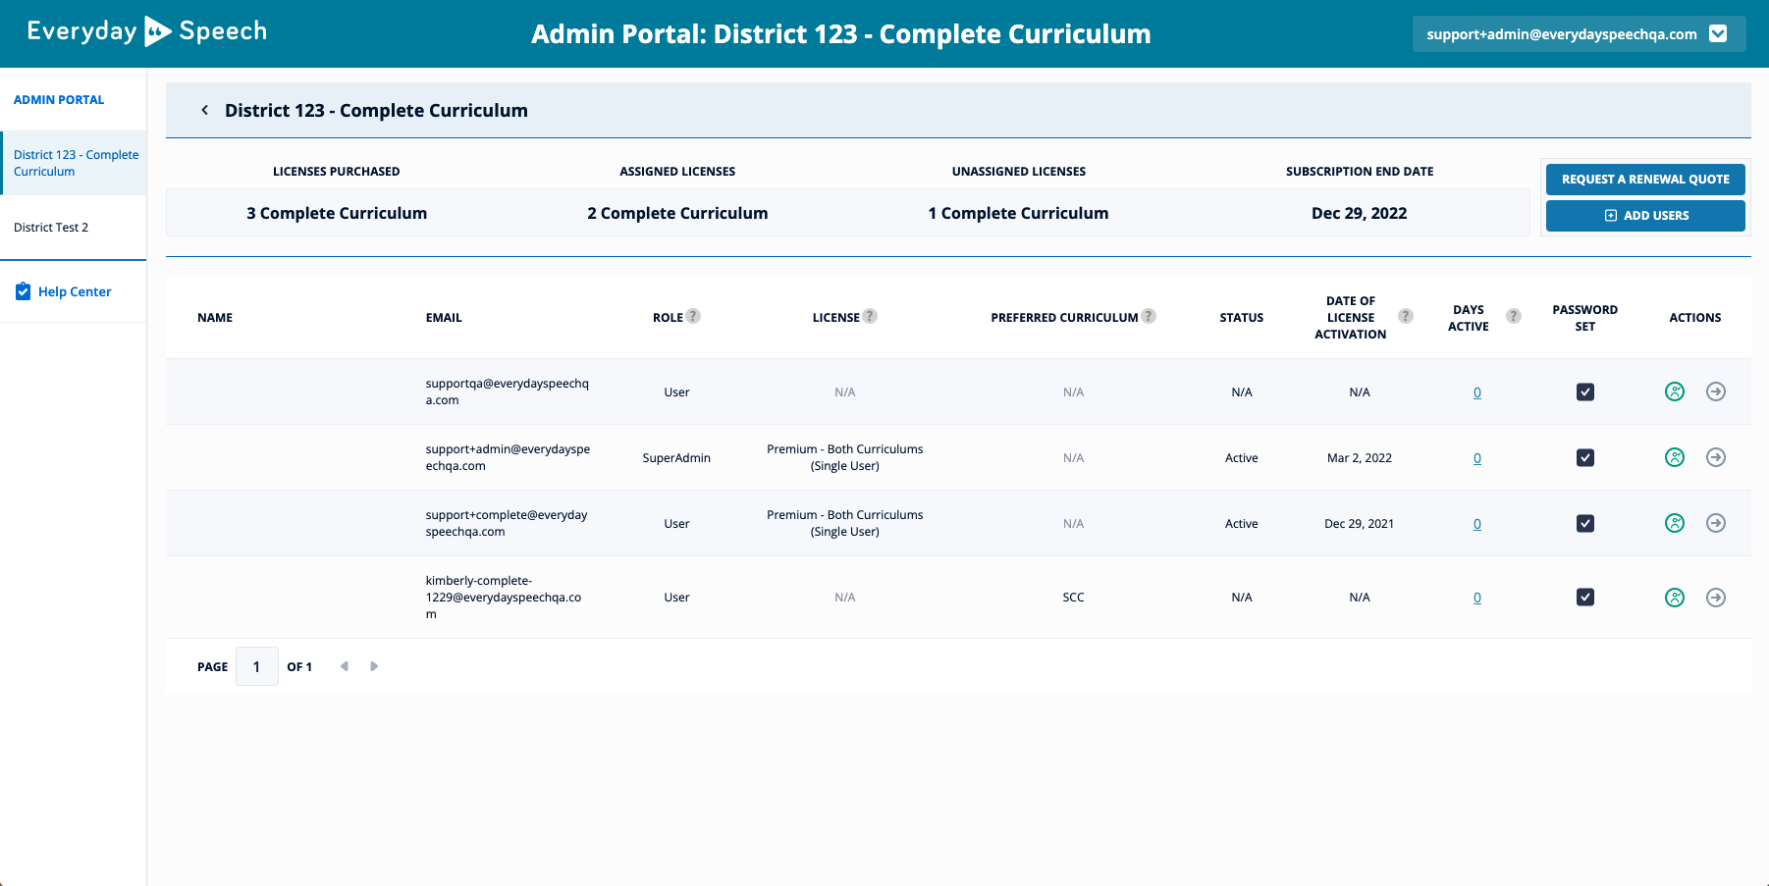Open days active link for supportqa user
This screenshot has height=886, width=1769.
(1477, 392)
